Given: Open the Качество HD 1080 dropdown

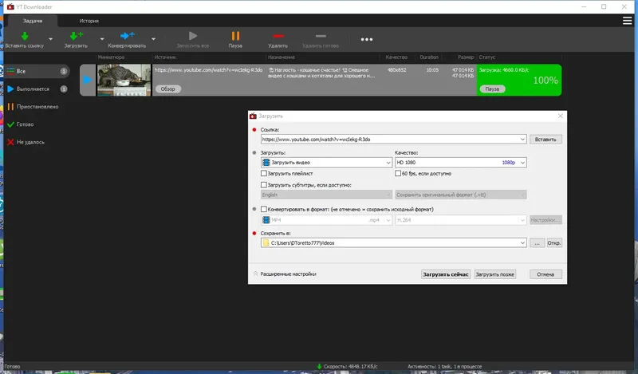Looking at the screenshot, I should (461, 163).
